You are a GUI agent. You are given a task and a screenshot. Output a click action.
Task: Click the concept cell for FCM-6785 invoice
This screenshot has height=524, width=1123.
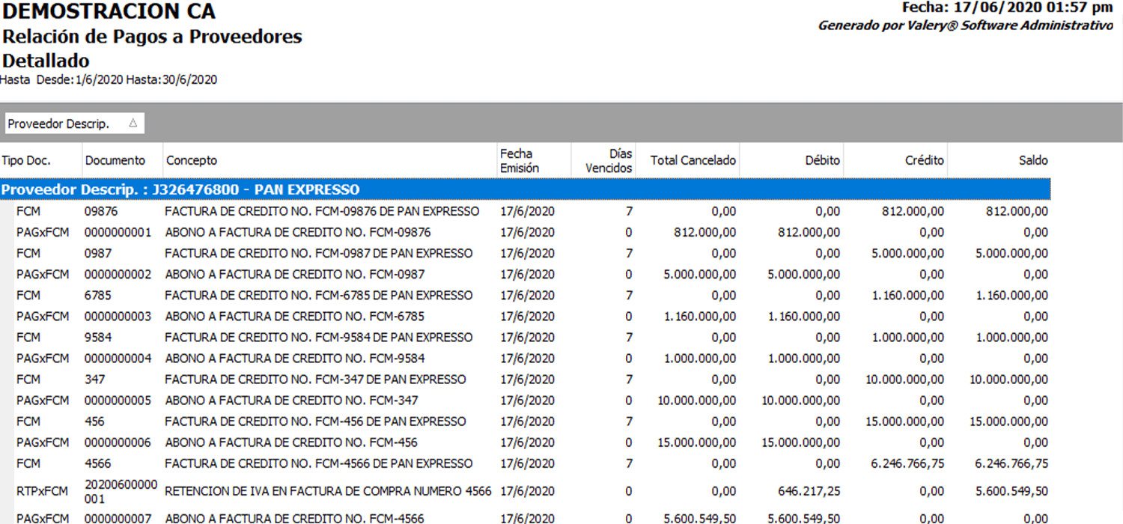pos(318,296)
